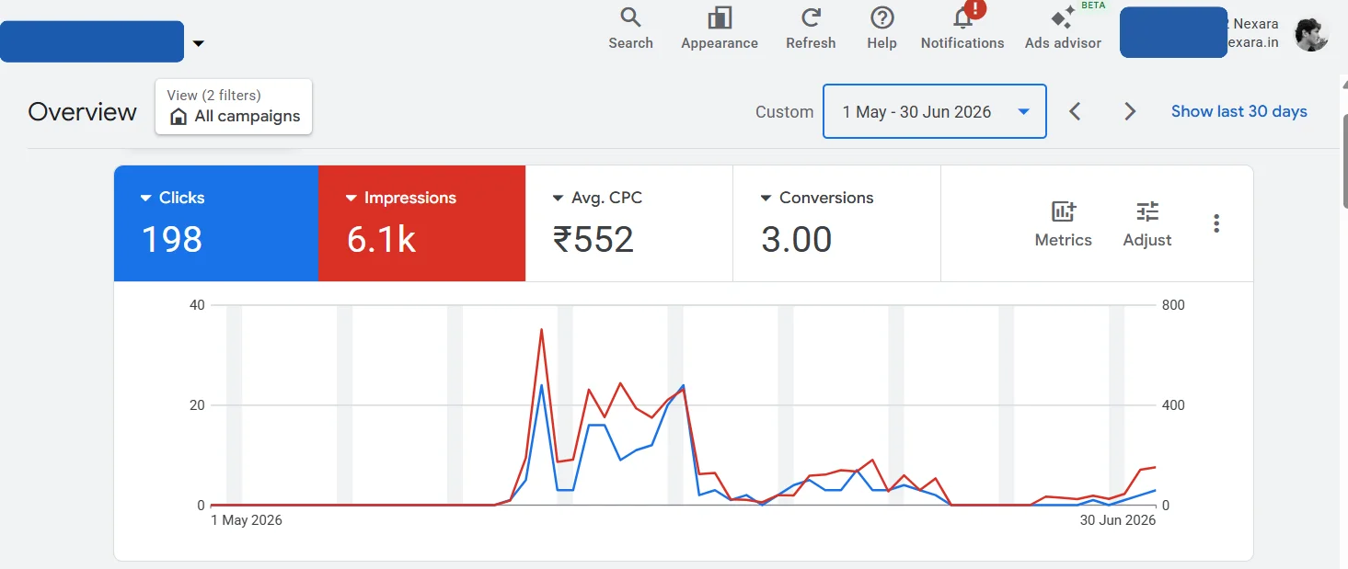Image resolution: width=1348 pixels, height=569 pixels.
Task: Open the Conversions metric dropdown
Action: [816, 198]
